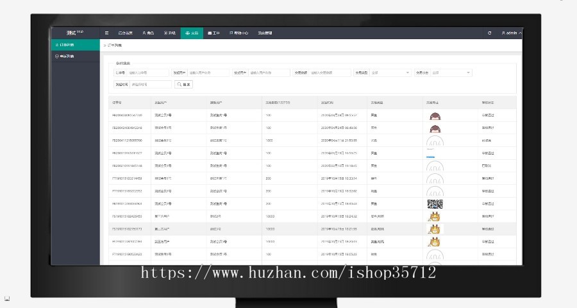This screenshot has width=577, height=308.
Task: Open the 帮助中心 menu in top navigation
Action: [x=239, y=33]
